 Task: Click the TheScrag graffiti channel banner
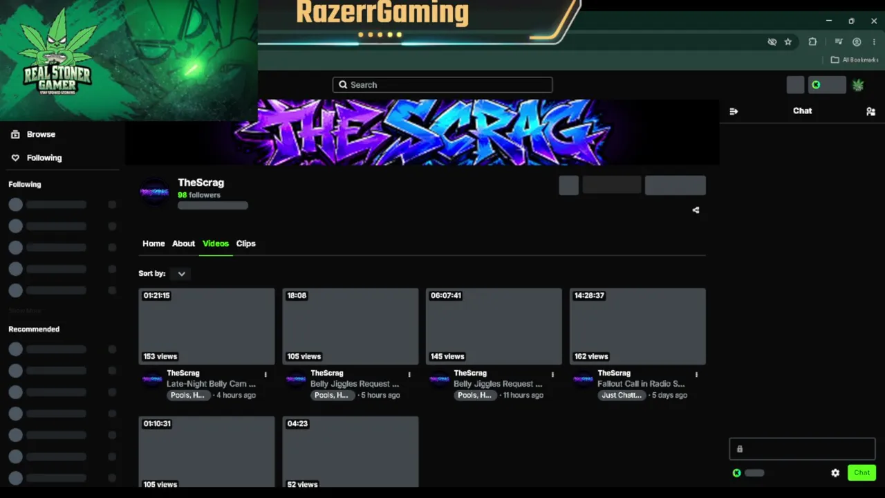(x=422, y=132)
